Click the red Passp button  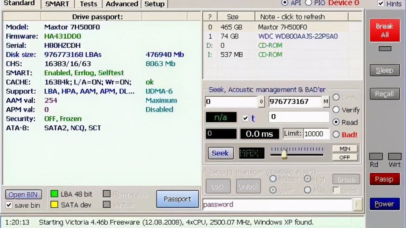[384, 179]
